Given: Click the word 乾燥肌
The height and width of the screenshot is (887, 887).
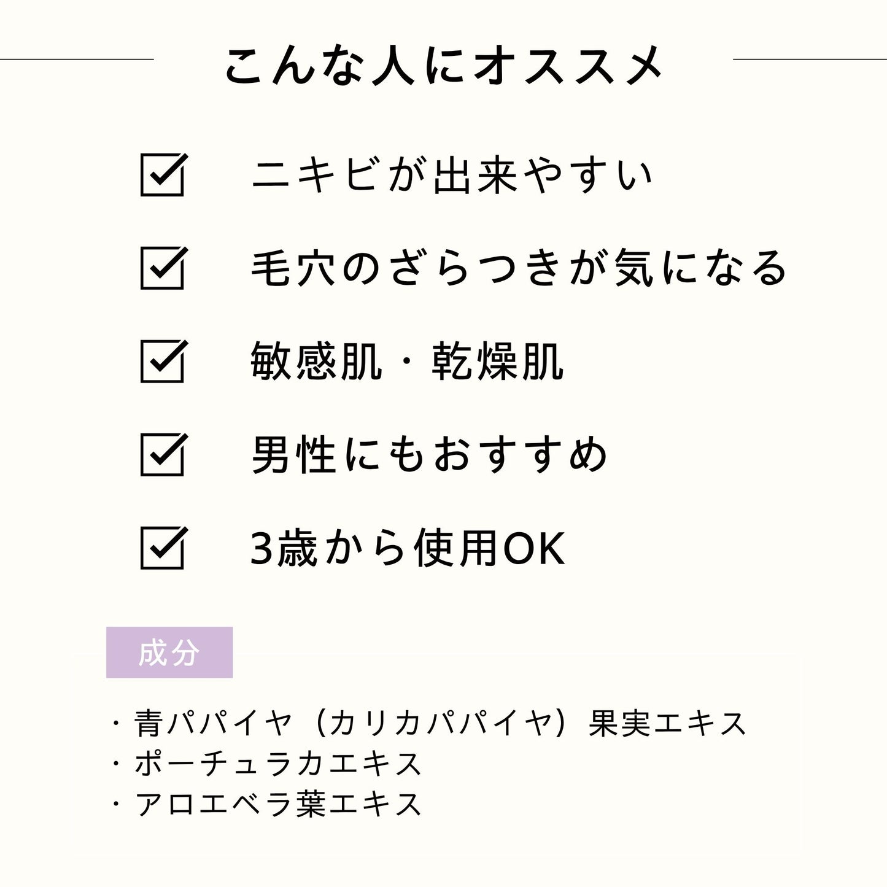Looking at the screenshot, I should tap(497, 362).
